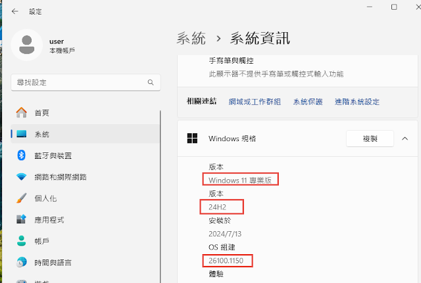421x283 pixels.
Task: Click the OS 組建 label
Action: 222,247
